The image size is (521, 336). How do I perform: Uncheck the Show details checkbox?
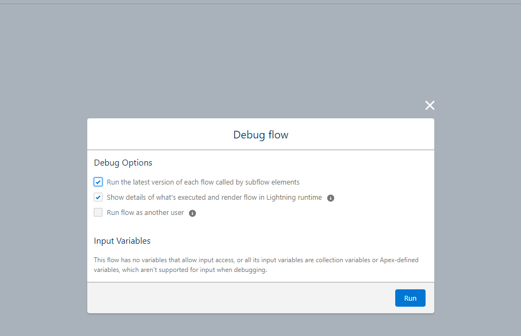[98, 198]
